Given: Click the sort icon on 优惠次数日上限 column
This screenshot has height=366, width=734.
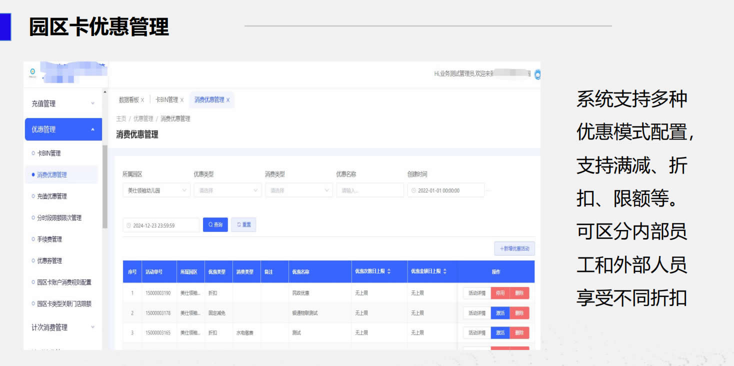Looking at the screenshot, I should click(x=389, y=271).
